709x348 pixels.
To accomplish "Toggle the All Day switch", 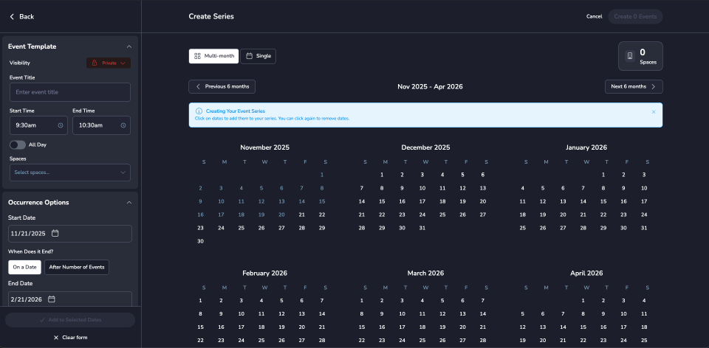I will [18, 145].
